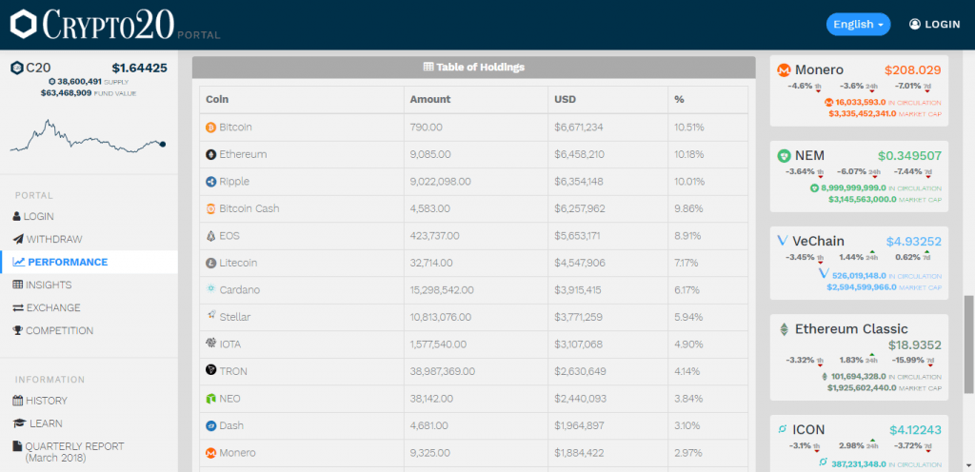Click the NEM price $0.349507

tap(909, 156)
